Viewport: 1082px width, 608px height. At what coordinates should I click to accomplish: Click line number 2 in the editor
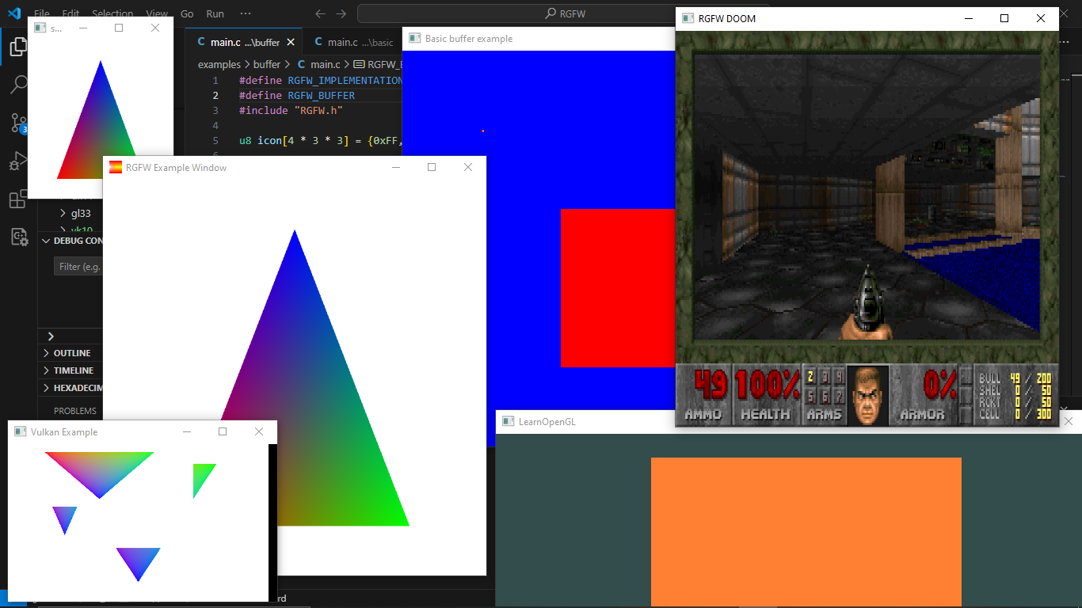[x=215, y=95]
